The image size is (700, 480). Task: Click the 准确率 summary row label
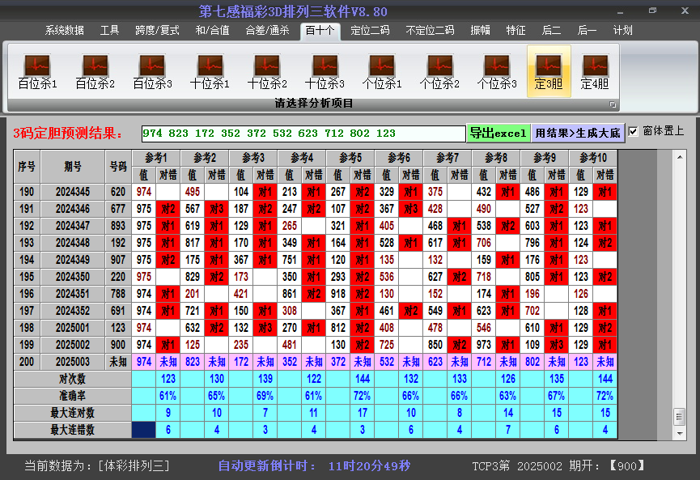coord(72,396)
